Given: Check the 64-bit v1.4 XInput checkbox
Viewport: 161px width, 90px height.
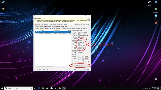Looking at the screenshot, I should [x=79, y=49].
